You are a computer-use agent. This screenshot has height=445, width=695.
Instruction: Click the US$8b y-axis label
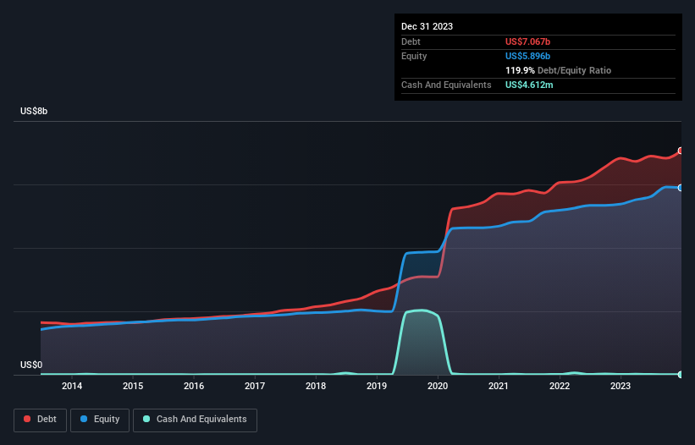34,111
